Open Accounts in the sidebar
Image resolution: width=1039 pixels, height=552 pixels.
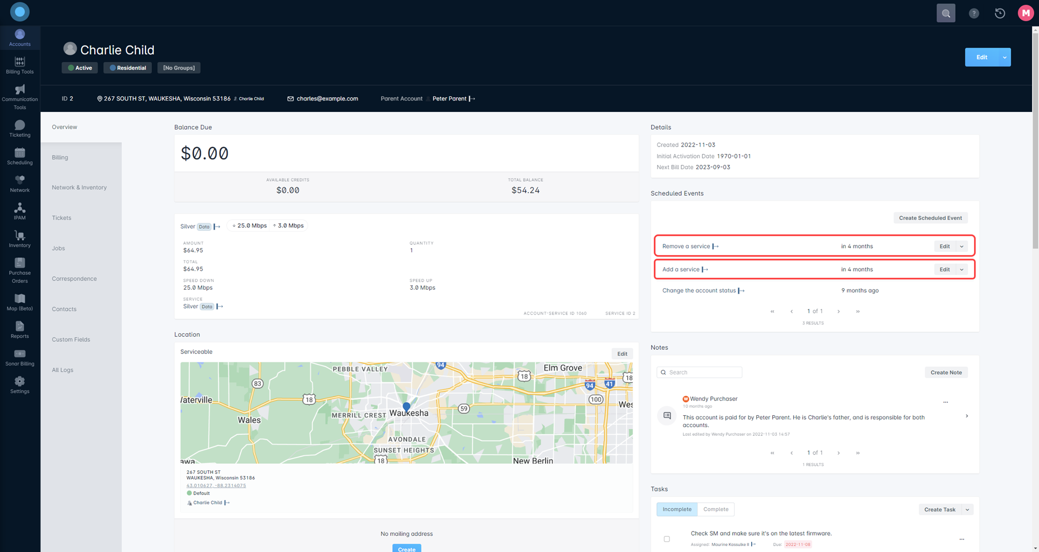pos(19,38)
